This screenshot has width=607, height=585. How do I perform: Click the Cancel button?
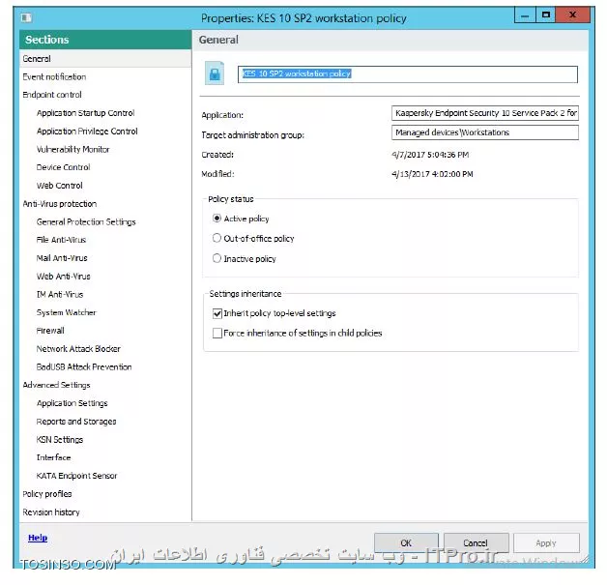(476, 542)
